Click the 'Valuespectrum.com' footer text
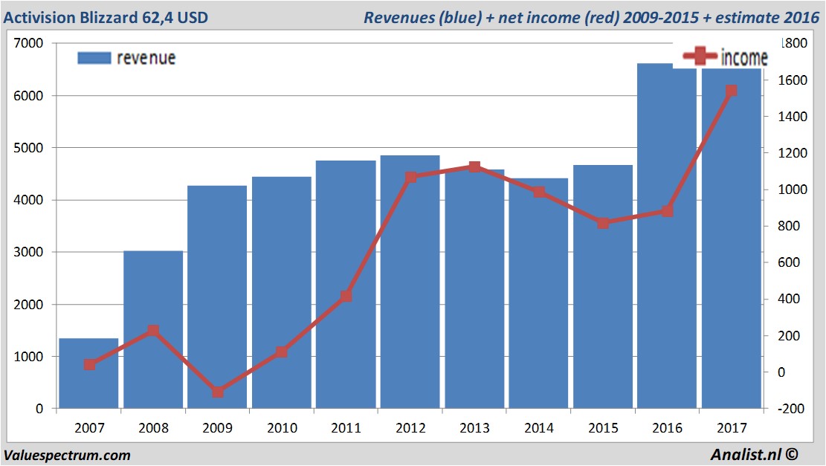 click(x=67, y=455)
